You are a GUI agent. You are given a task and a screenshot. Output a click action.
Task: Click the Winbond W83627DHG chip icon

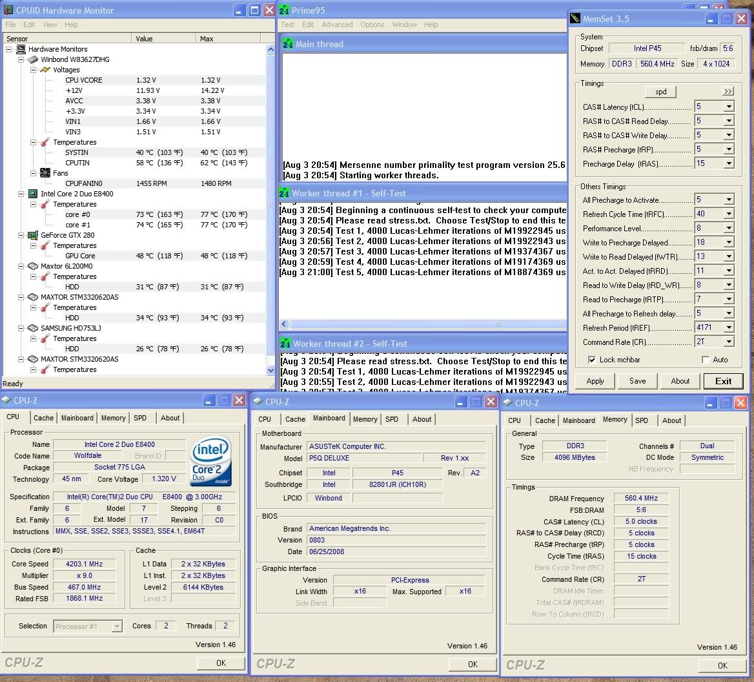[33, 59]
